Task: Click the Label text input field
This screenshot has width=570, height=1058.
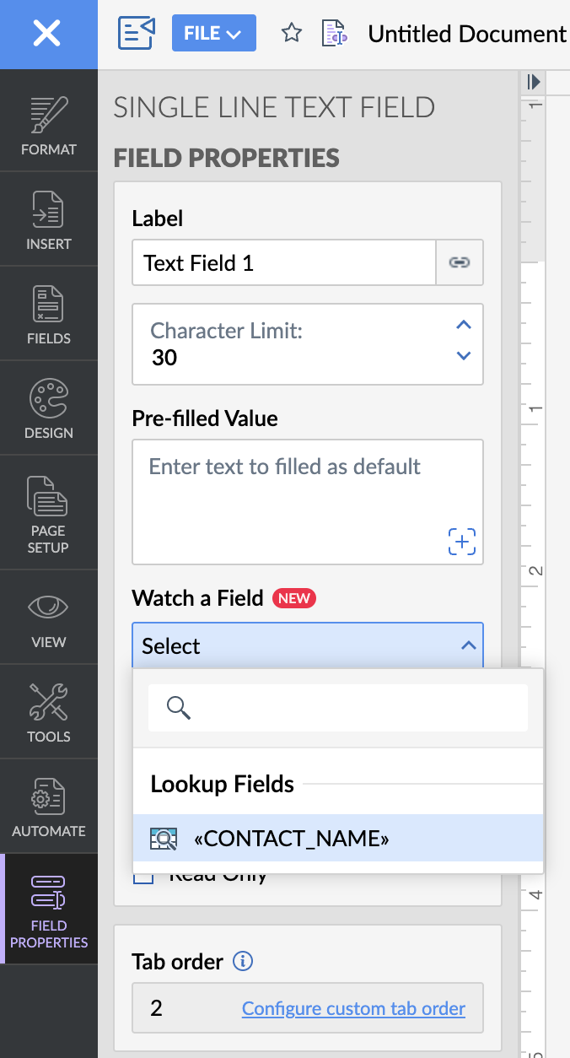Action: (x=283, y=263)
